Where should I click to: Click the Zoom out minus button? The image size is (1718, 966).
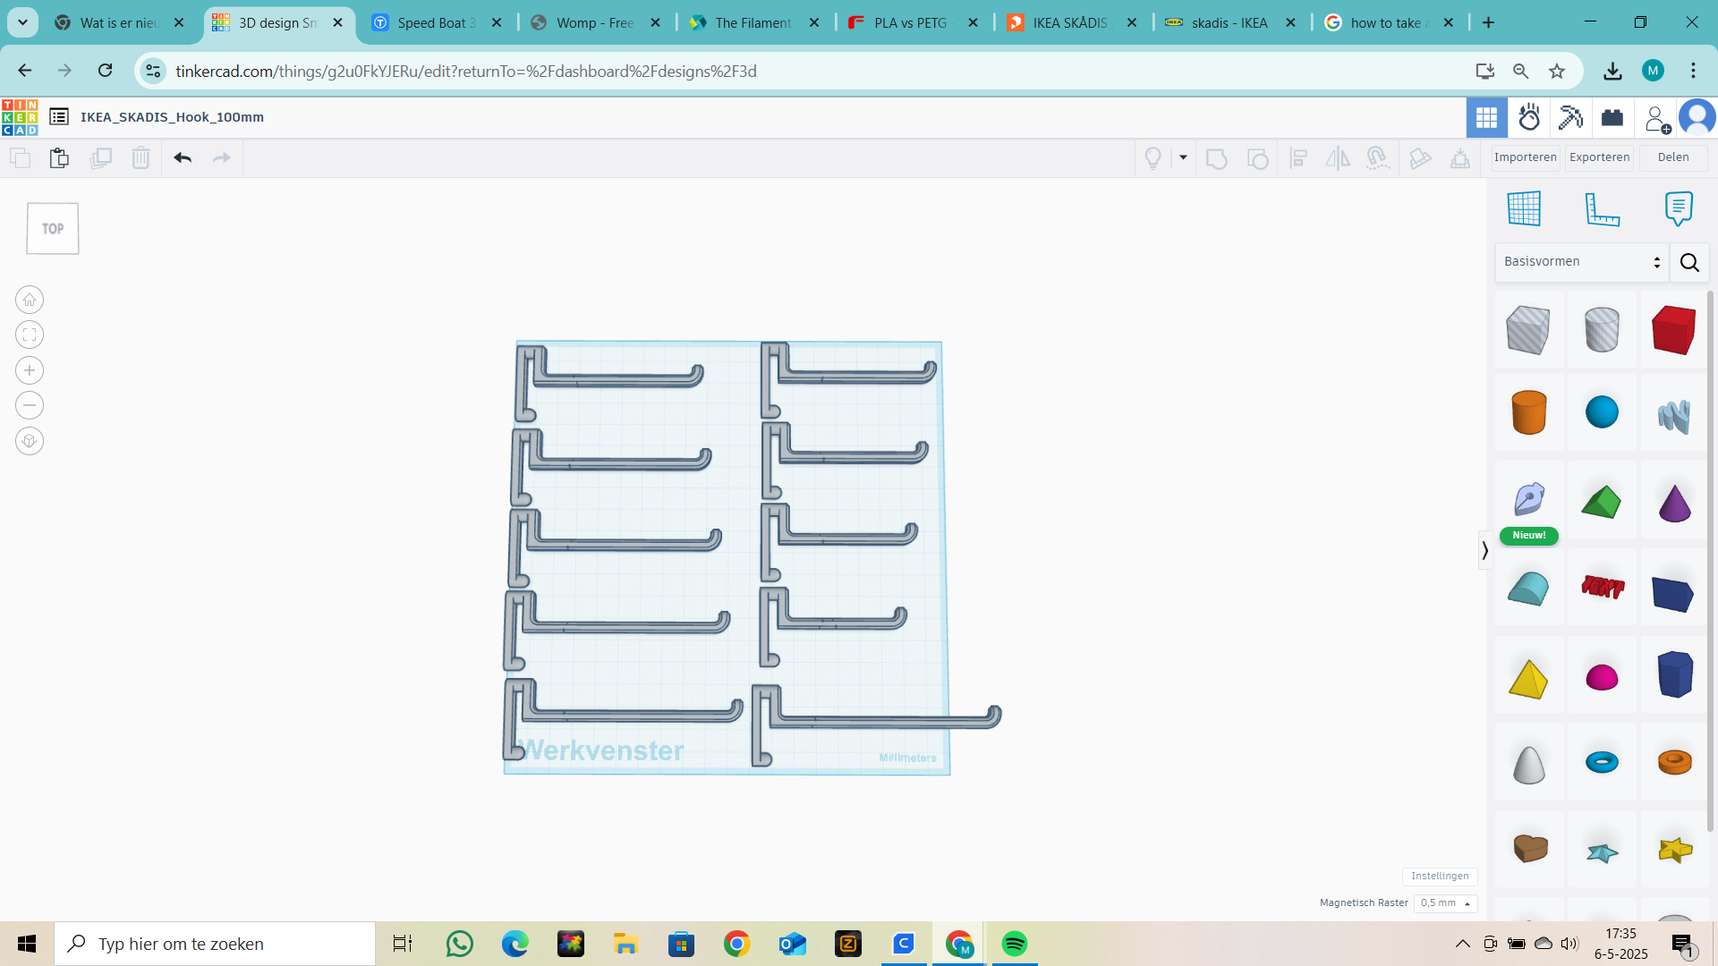tap(30, 405)
